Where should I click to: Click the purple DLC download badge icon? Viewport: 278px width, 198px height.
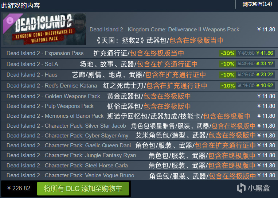(x=10, y=20)
